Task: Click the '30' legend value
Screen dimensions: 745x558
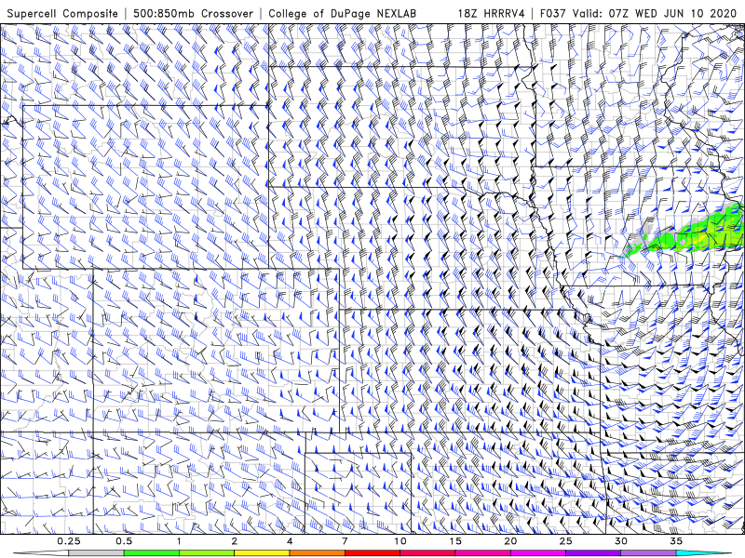Action: (x=620, y=541)
